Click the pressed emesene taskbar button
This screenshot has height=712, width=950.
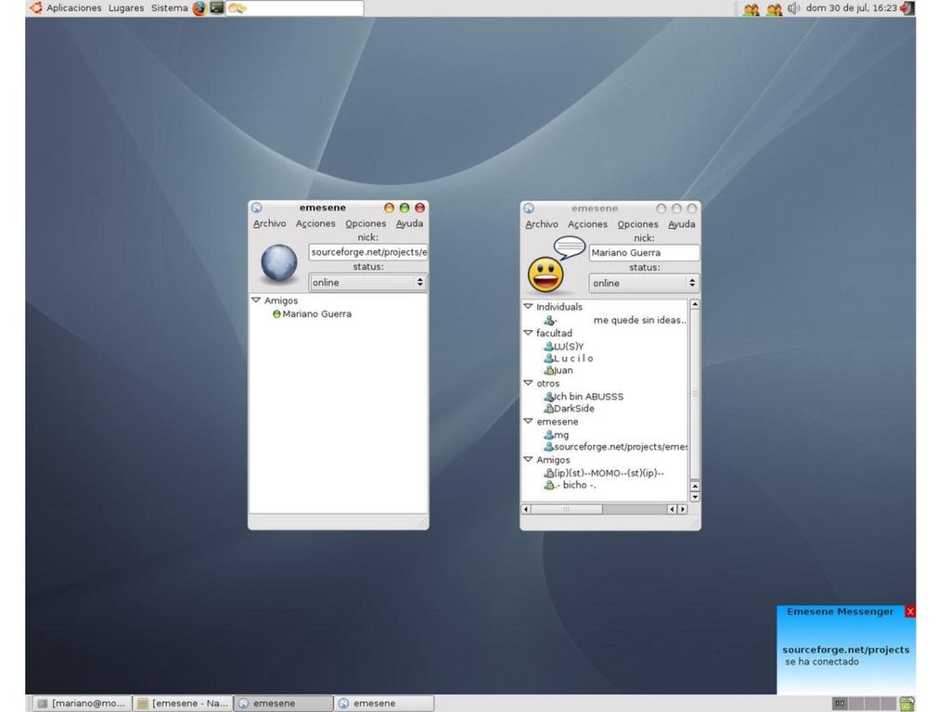284,704
